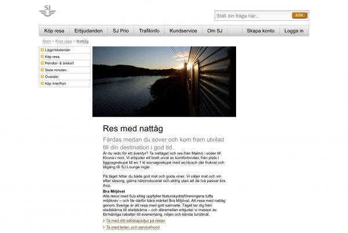Click the Lågpriskalender arrow icon in sidebar
Viewport: 348px width, 233px height.
tap(42, 51)
